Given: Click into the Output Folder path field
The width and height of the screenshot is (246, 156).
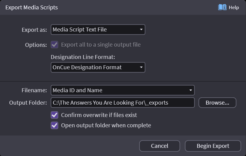Looking at the screenshot, I should pyautogui.click(x=122, y=103).
